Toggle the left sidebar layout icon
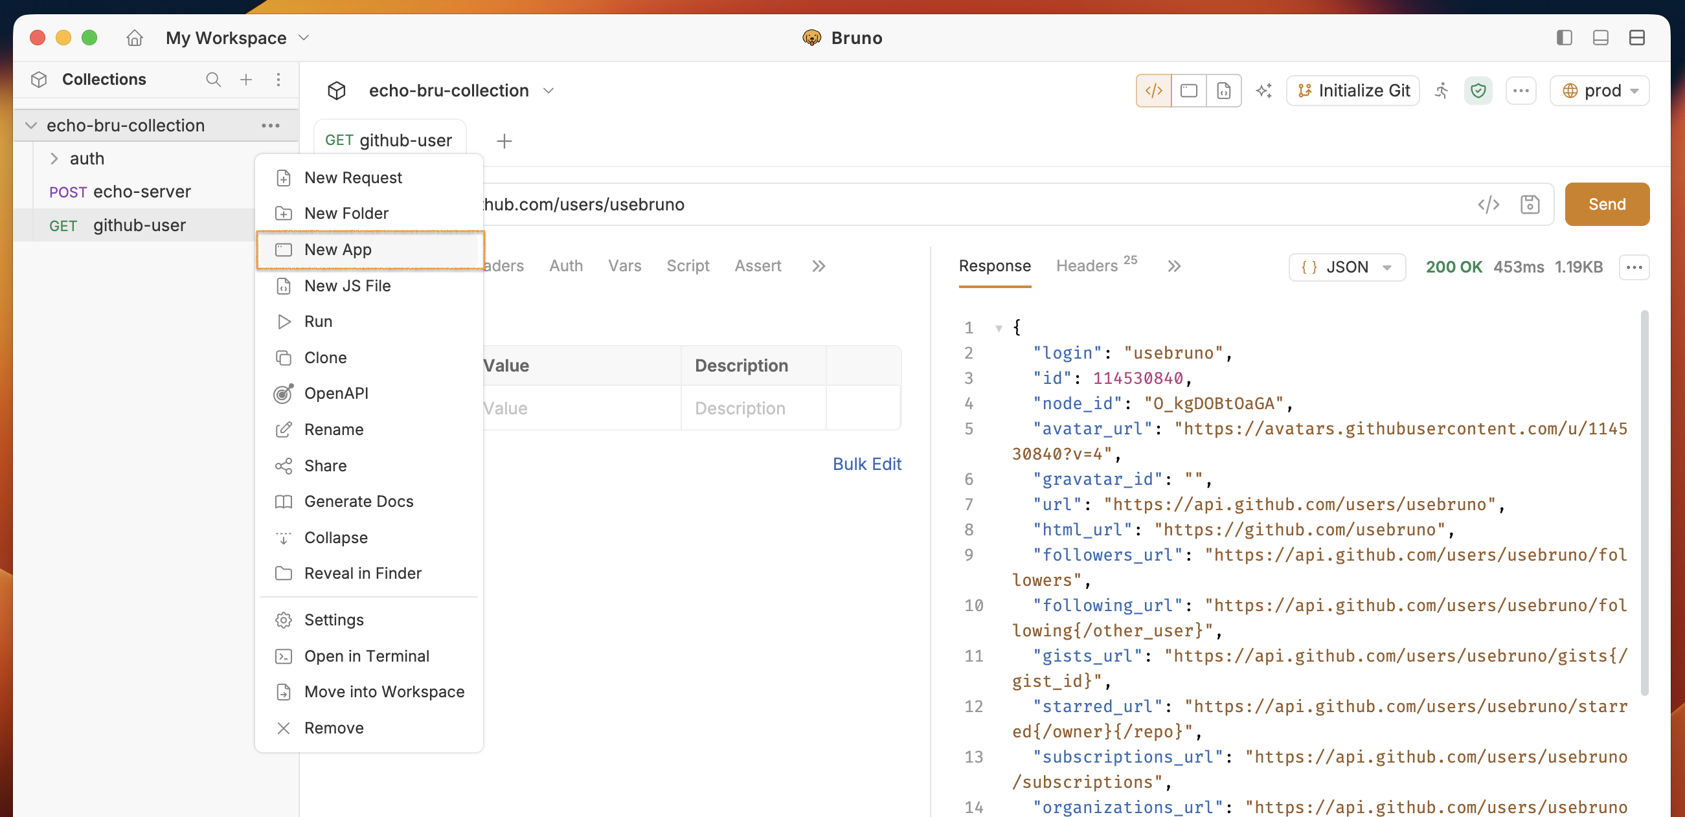This screenshot has width=1685, height=817. pos(1564,38)
